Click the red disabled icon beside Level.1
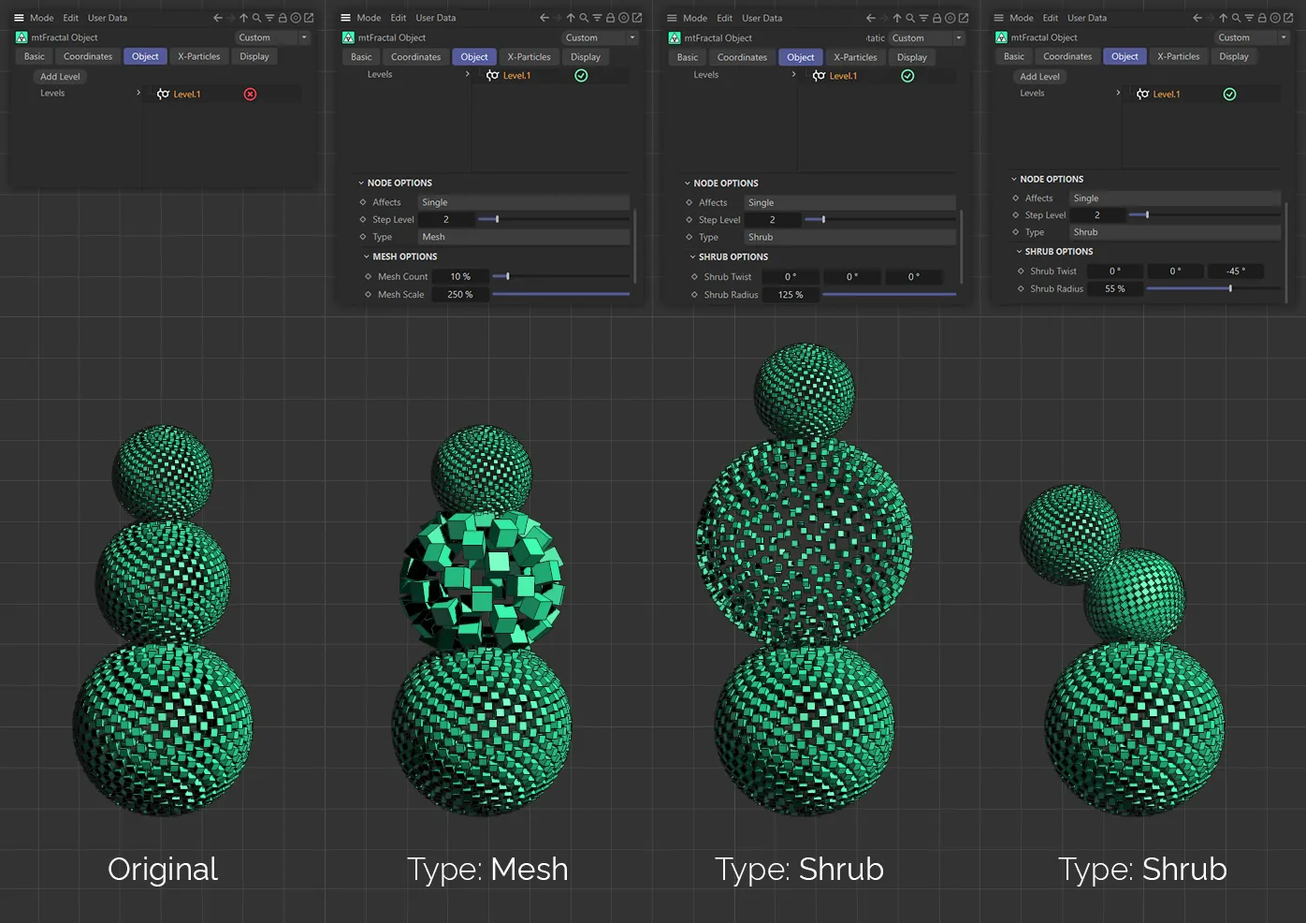Image resolution: width=1306 pixels, height=923 pixels. (250, 95)
